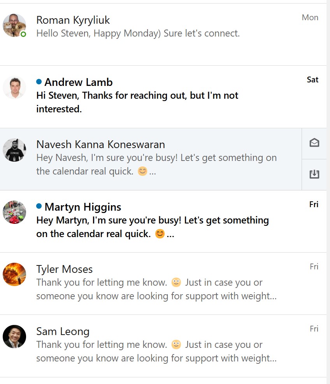Select Sam Leong's profile picture
The width and height of the screenshot is (330, 384).
coord(14,337)
